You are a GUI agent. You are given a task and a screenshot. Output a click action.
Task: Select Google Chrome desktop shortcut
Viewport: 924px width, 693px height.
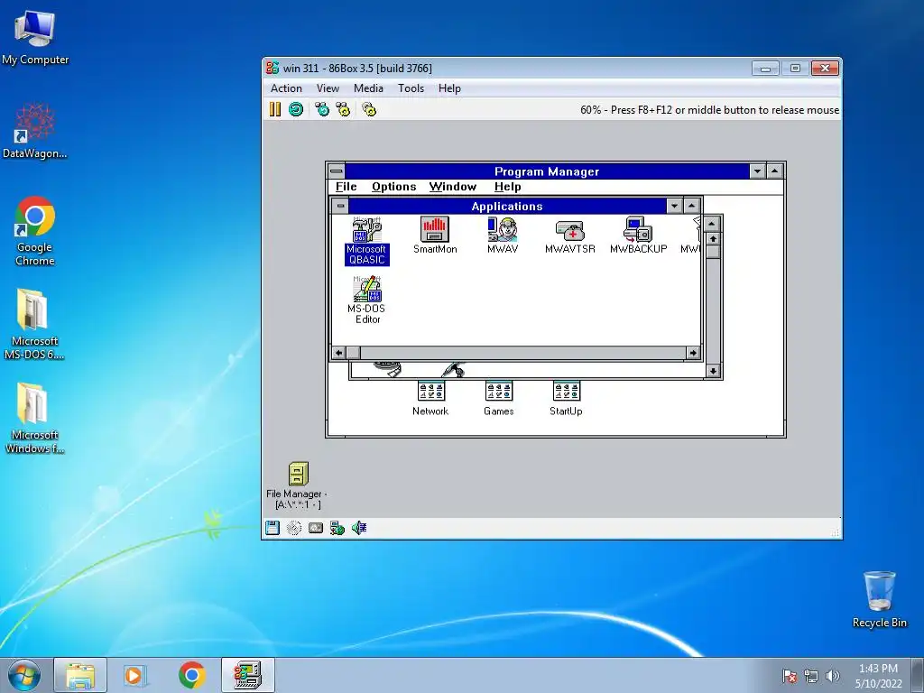[35, 231]
